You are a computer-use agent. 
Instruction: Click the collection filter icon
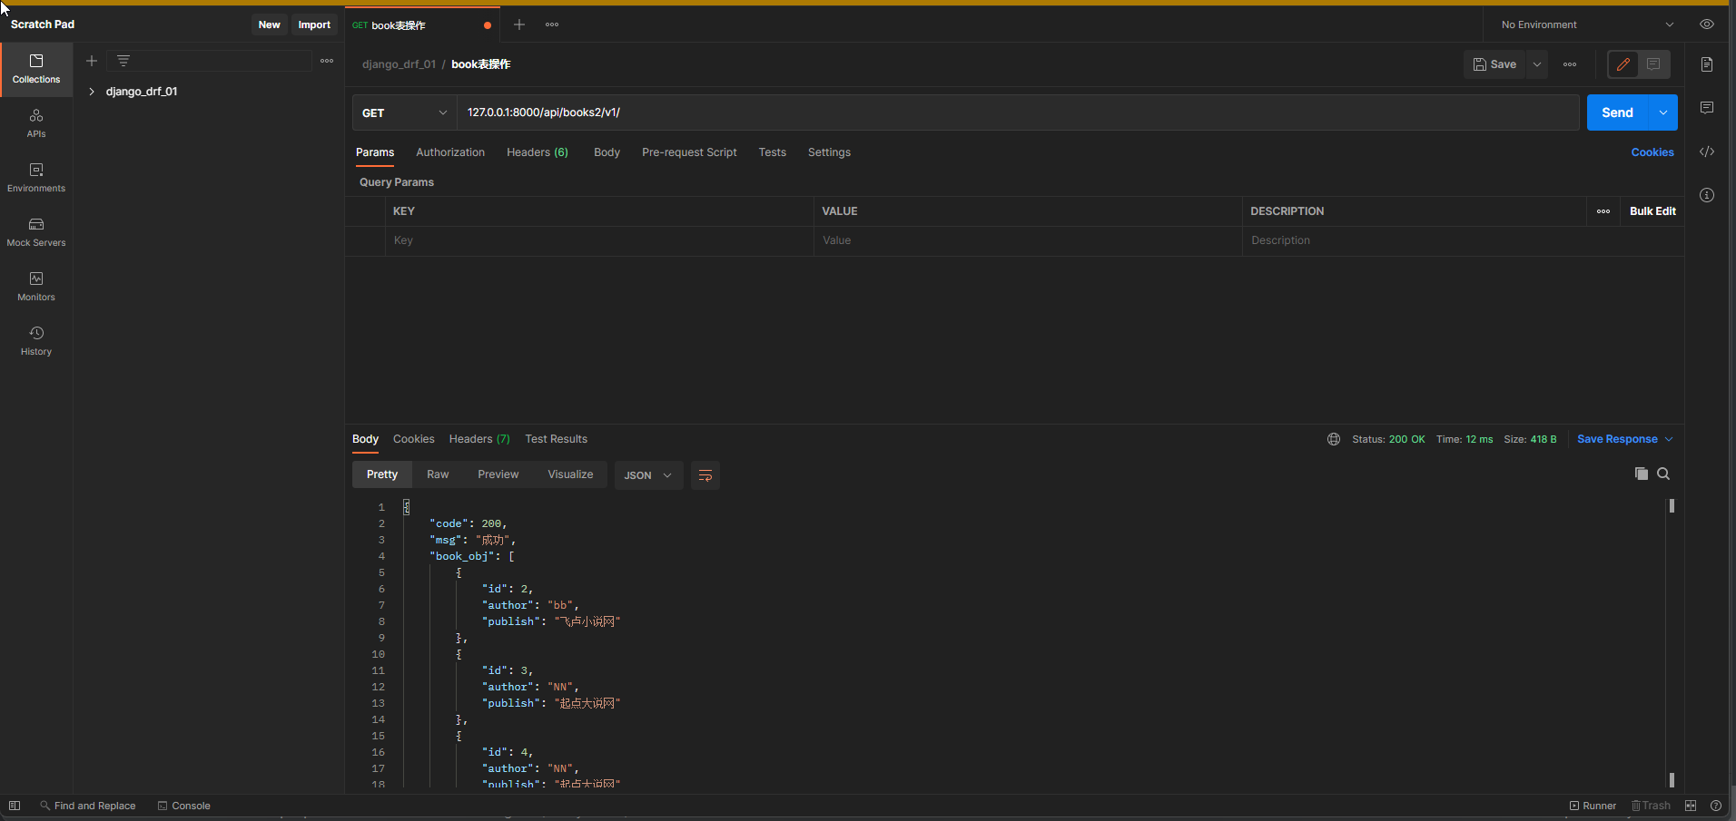(123, 61)
